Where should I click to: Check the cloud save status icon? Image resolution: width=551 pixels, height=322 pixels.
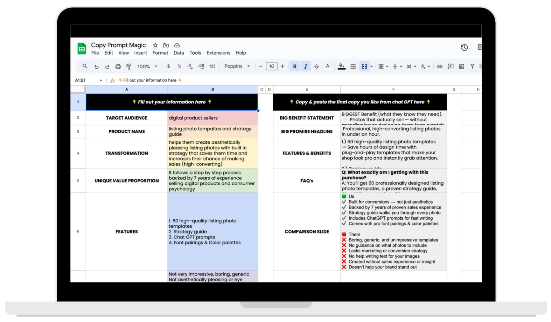pos(177,45)
